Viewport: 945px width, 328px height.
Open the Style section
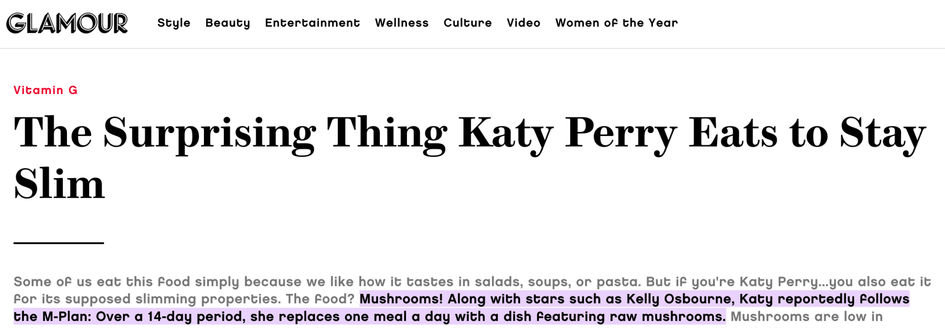tap(173, 23)
